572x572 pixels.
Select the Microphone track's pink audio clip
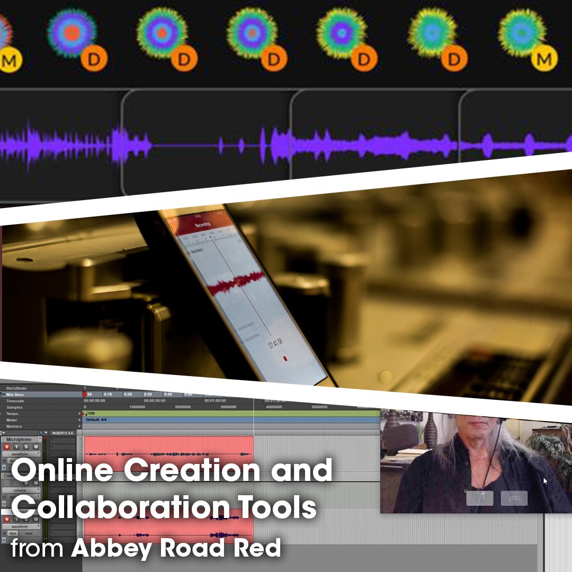click(168, 454)
